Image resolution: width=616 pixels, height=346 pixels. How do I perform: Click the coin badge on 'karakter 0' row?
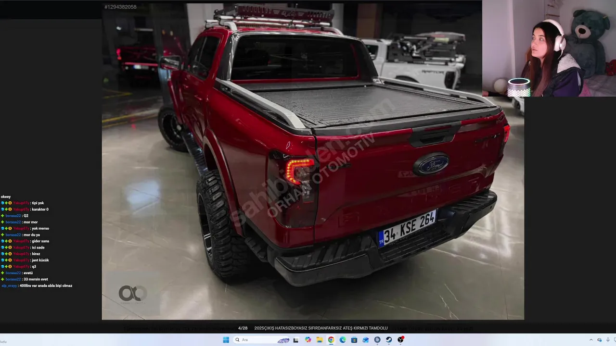click(x=10, y=210)
